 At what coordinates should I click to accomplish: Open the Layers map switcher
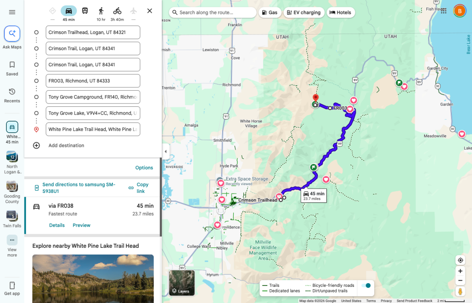(182, 283)
